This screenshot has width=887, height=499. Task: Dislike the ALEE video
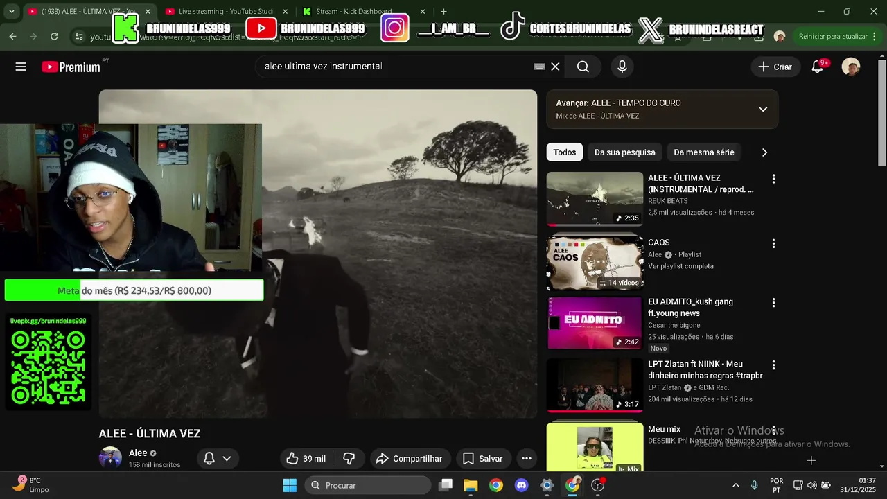pos(349,458)
